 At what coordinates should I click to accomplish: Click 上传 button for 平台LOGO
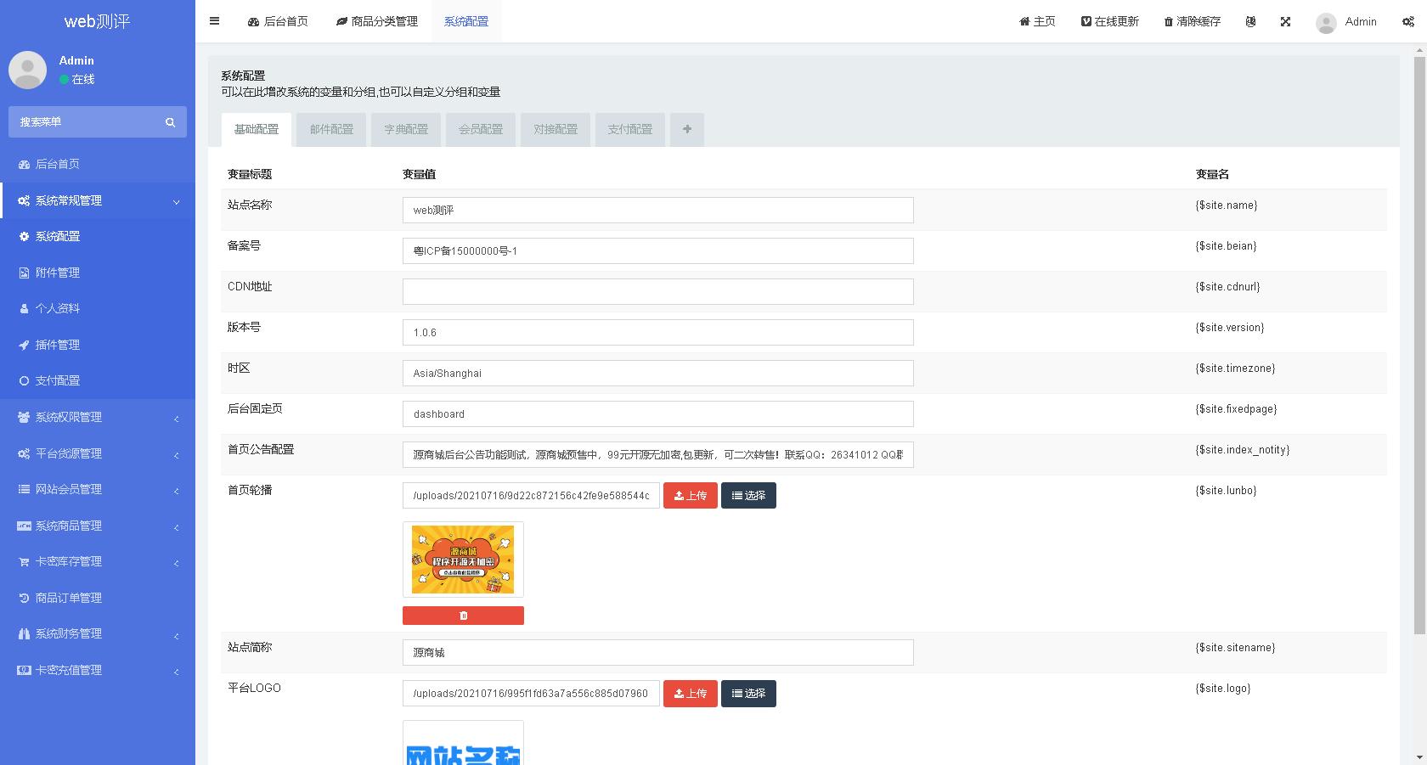691,694
